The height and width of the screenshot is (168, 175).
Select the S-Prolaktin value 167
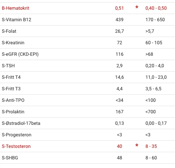120,112
